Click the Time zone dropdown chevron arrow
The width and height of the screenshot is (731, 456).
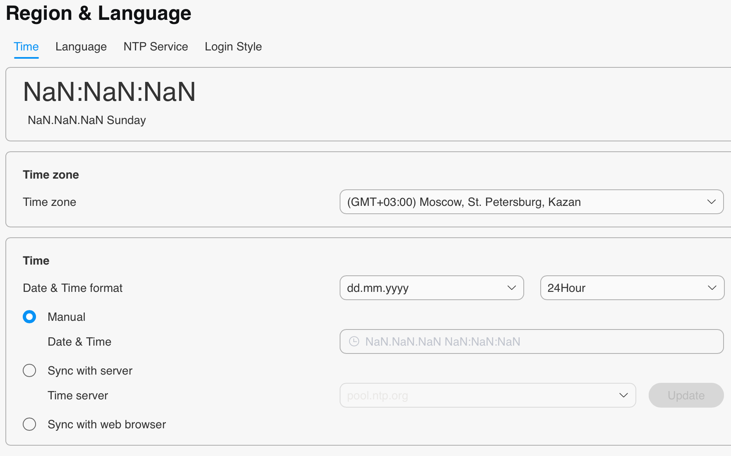(711, 202)
